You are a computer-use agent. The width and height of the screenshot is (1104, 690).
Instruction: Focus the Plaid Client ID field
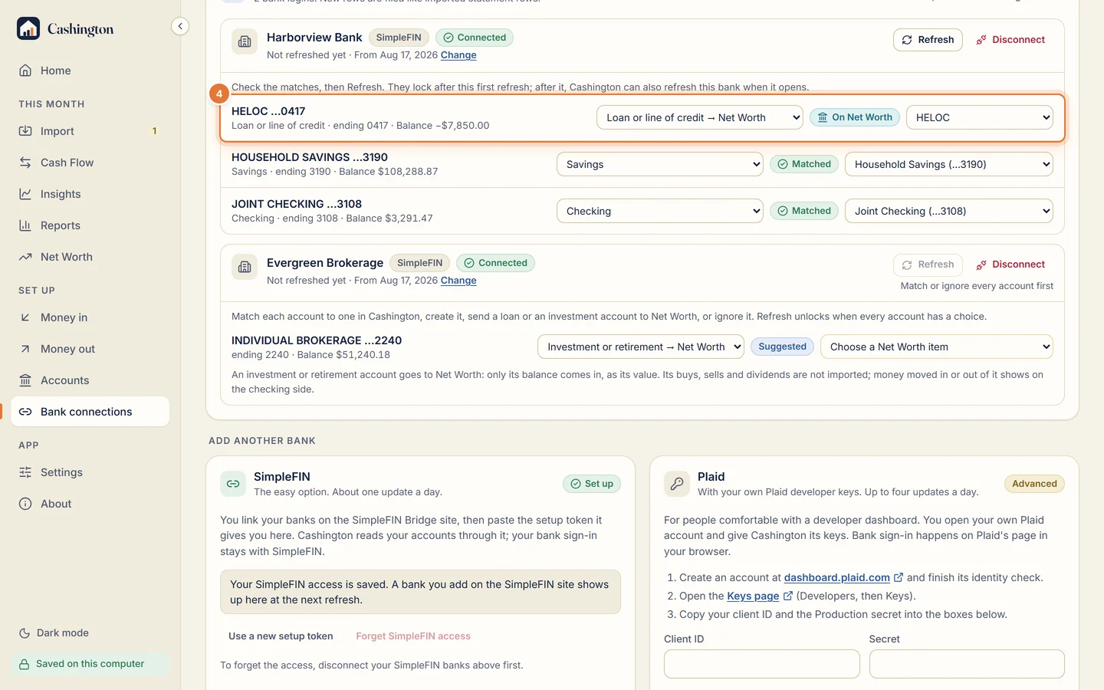click(x=762, y=664)
